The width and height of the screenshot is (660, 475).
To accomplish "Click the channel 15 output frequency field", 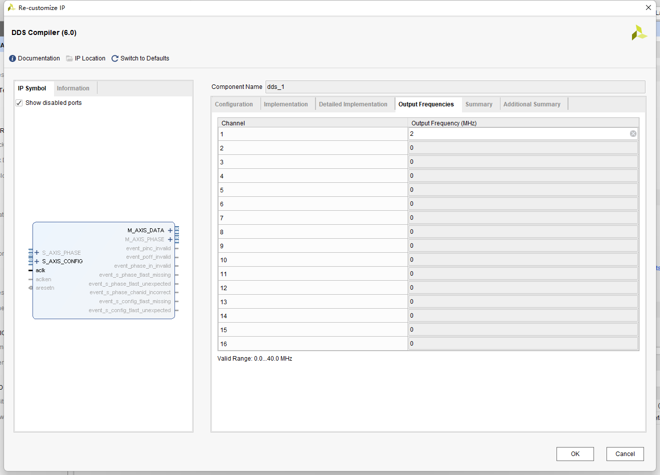I will click(523, 329).
